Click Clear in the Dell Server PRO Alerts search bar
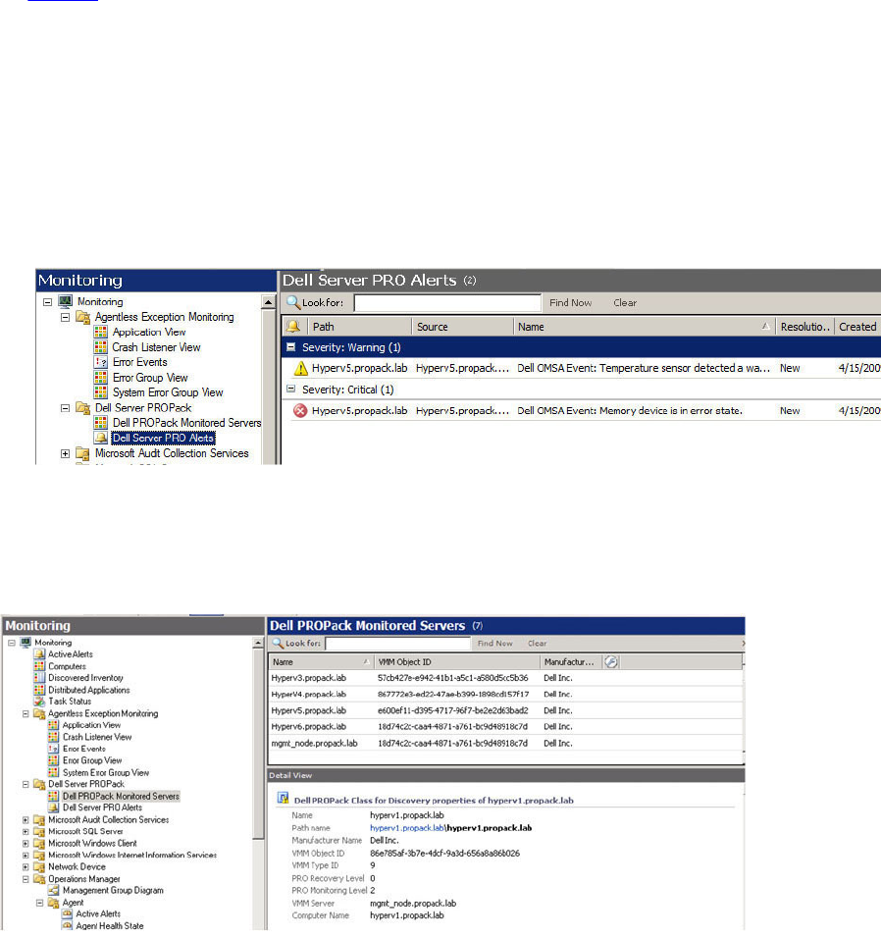881x937 pixels. [x=625, y=302]
